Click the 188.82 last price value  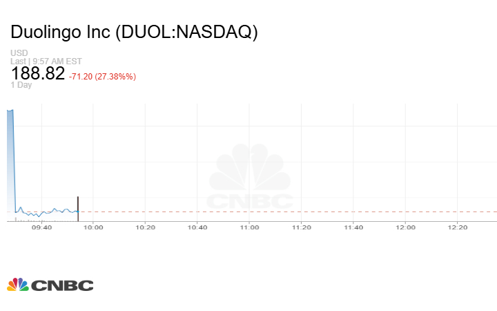[37, 74]
